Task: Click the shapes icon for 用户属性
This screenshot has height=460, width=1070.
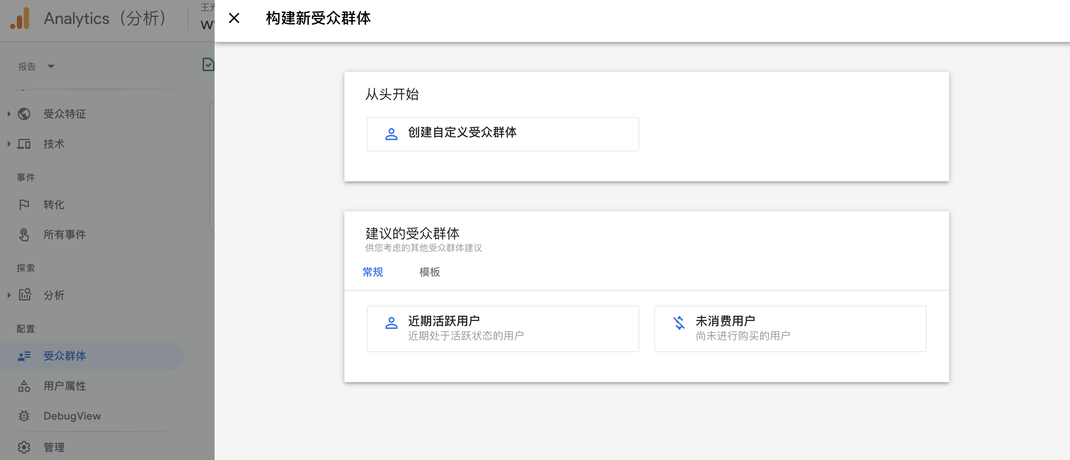Action: [x=24, y=386]
